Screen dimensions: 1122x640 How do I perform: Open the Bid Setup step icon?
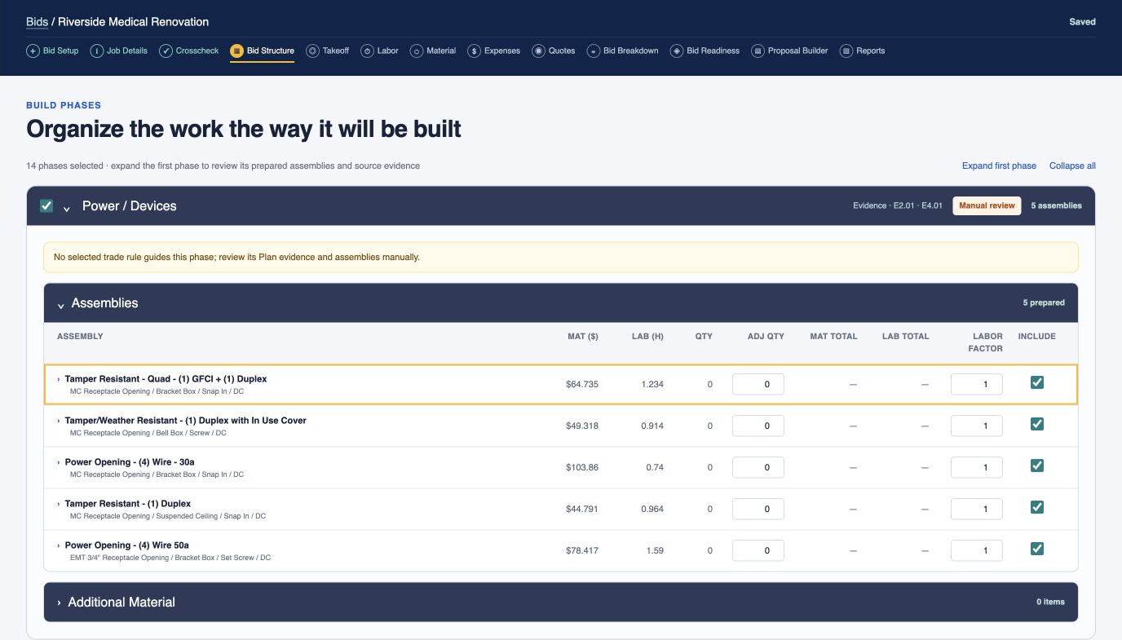click(x=33, y=51)
